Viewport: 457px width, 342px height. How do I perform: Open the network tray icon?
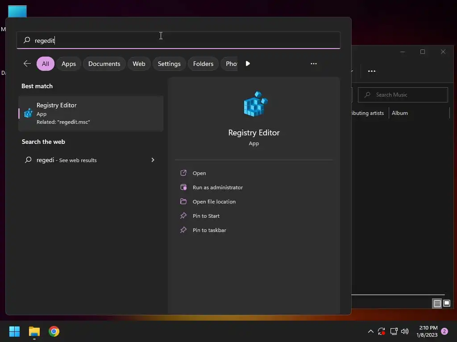point(394,331)
